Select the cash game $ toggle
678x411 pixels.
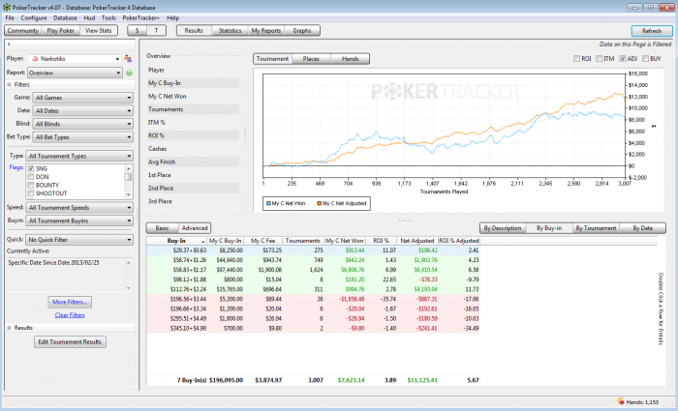[x=138, y=31]
